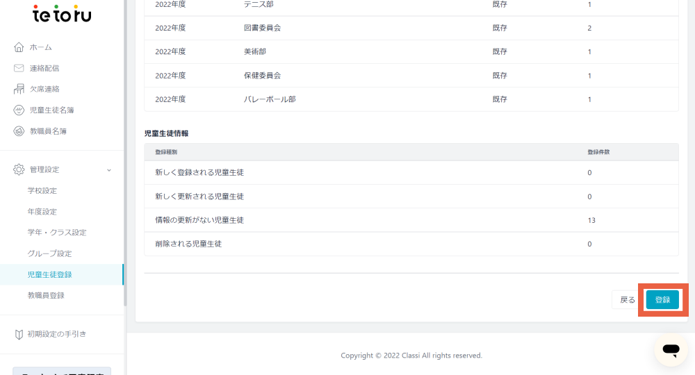Screen dimensions: 695x375
Task: Click the テニス部 row text
Action: click(x=259, y=4)
